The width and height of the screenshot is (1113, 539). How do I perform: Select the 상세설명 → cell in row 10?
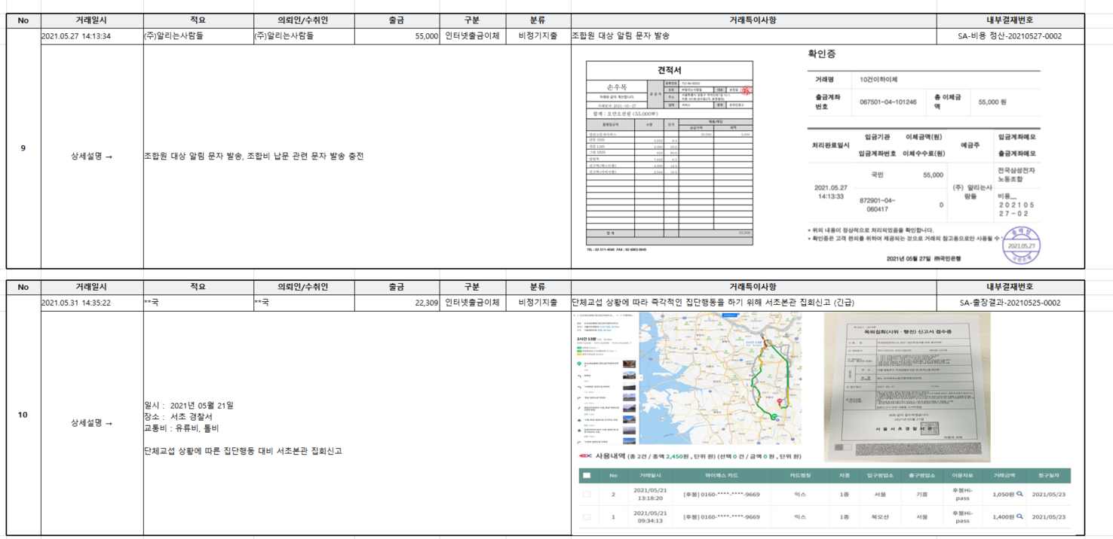click(92, 423)
